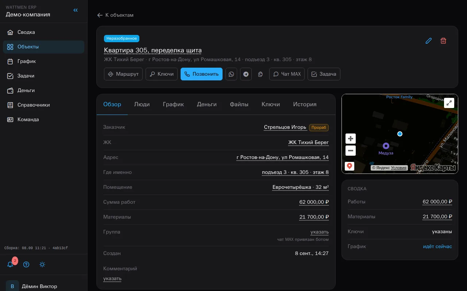
Task: Open Объекты in the sidebar
Action: 44,47
